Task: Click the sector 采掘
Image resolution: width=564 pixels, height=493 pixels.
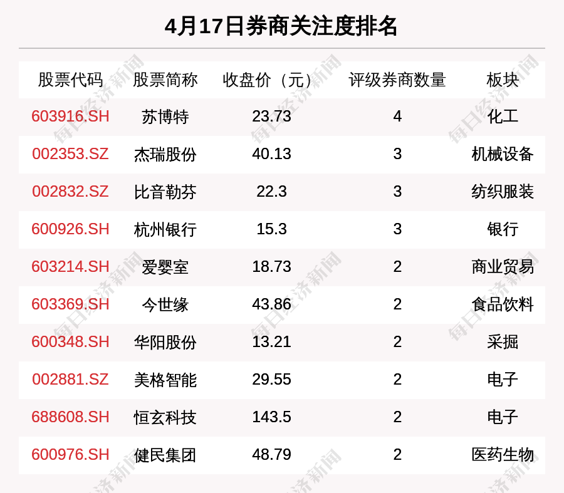Action: coord(503,342)
